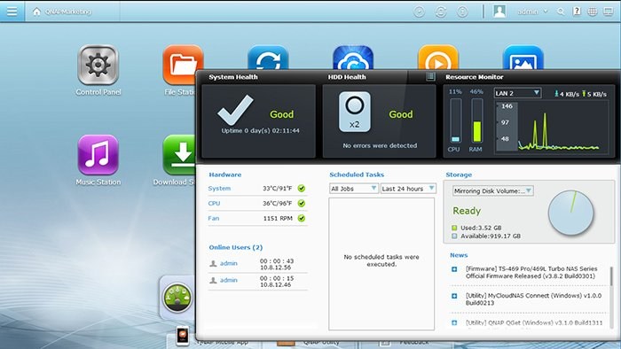621x349 pixels.
Task: Click the search magnifier icon
Action: [x=561, y=12]
